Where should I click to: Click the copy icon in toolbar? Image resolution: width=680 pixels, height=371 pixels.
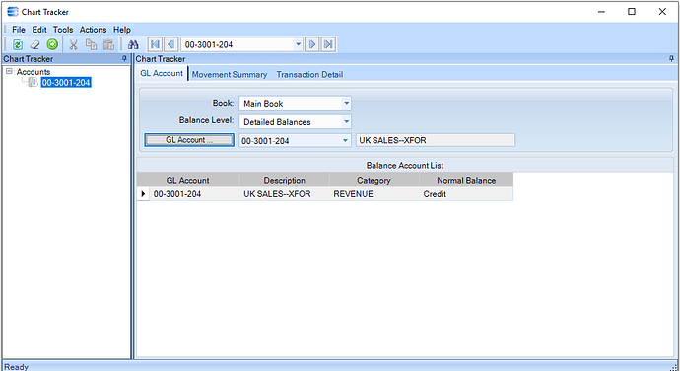91,44
